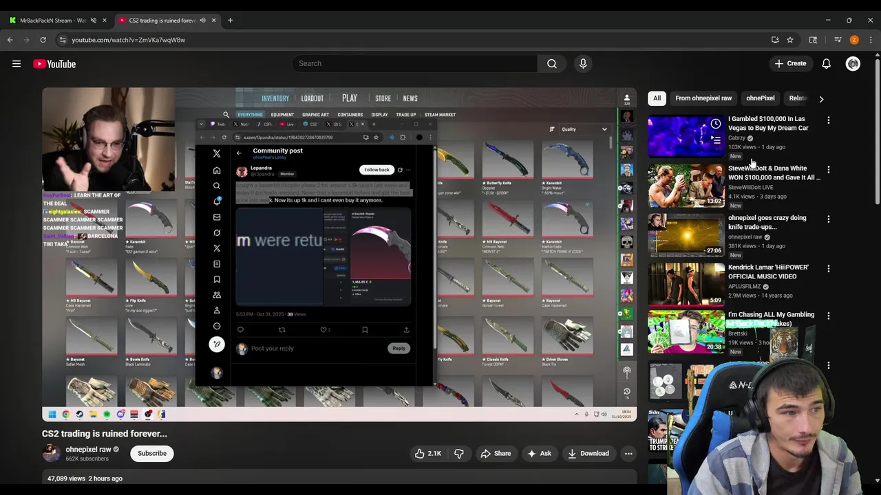Open I Gambled $100,000 In Las Vegas title
The width and height of the screenshot is (881, 495).
pyautogui.click(x=768, y=123)
